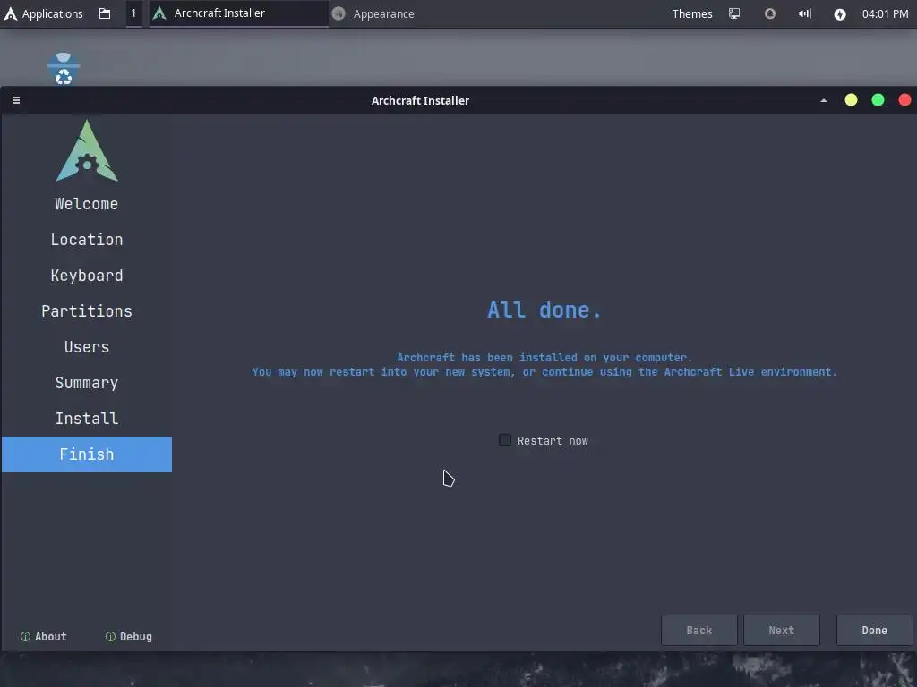Maximize window with green circle button

tap(878, 100)
